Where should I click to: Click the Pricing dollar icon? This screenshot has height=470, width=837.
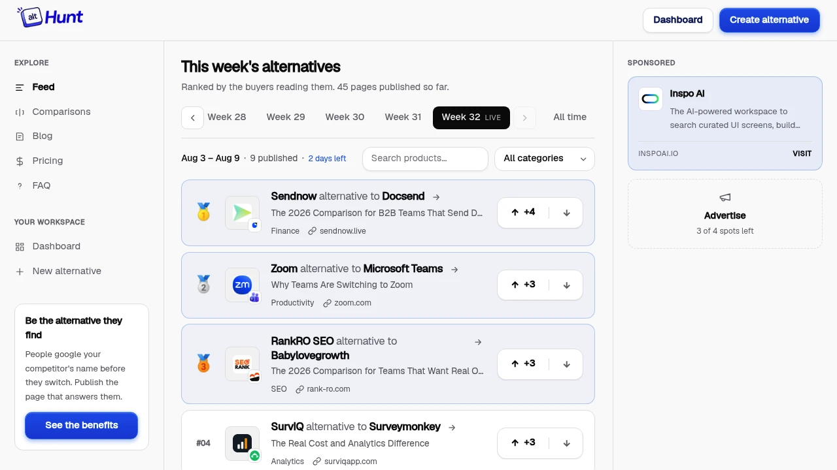[x=20, y=161]
